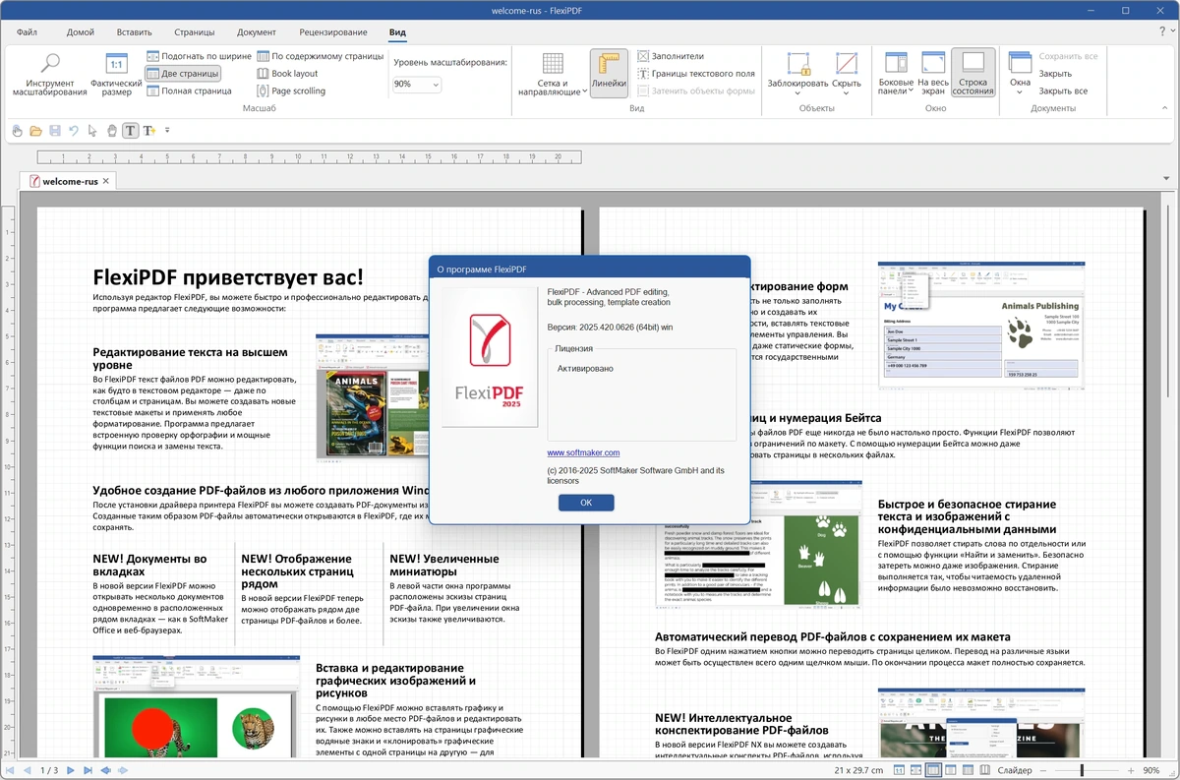Select the Zoom tool (Инструмент масштабирования)
1180x780 pixels.
(49, 75)
